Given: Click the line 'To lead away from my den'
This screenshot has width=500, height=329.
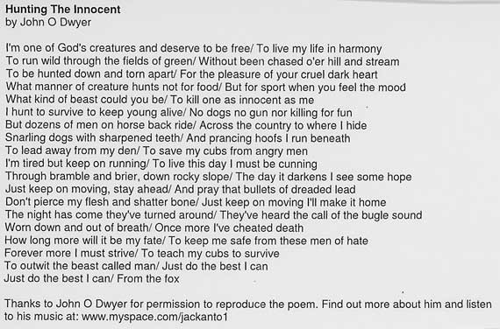Looking at the screenshot, I should coord(156,150).
